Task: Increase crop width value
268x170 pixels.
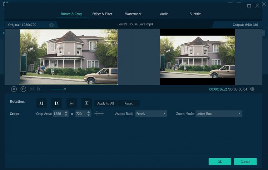Action: (66, 112)
